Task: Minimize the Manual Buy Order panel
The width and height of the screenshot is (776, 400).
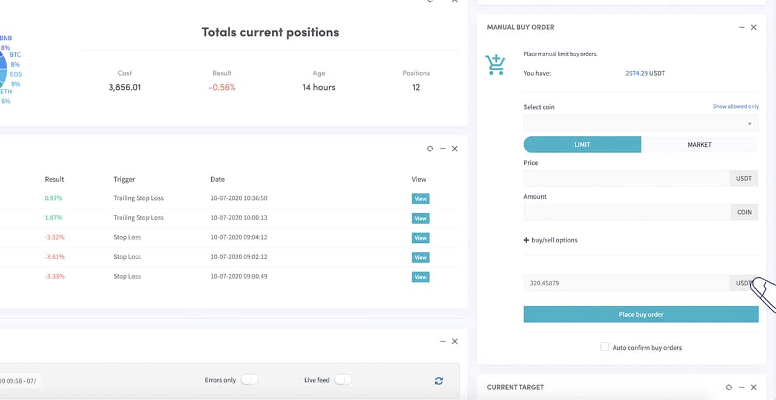Action: (x=741, y=27)
